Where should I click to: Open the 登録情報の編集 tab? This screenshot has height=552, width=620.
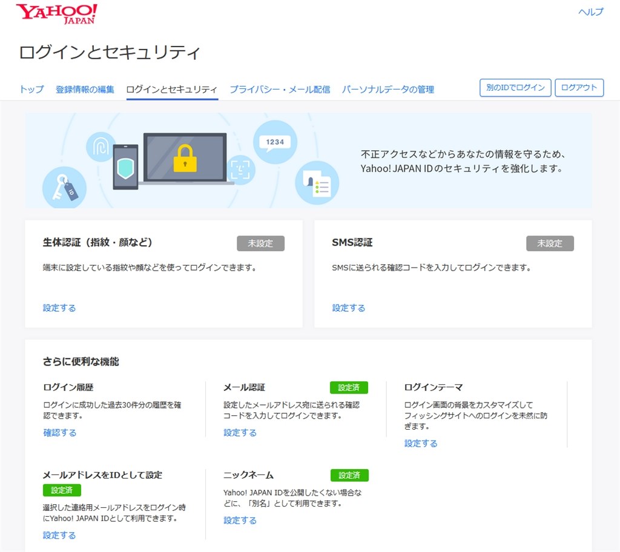(x=85, y=88)
